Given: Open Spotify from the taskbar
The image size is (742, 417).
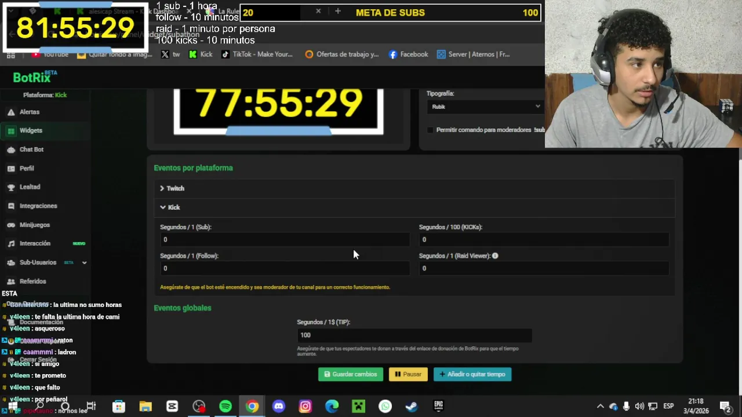Looking at the screenshot, I should (225, 407).
